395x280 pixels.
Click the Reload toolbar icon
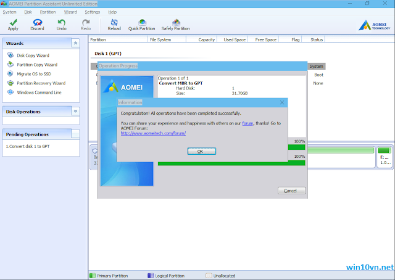pyautogui.click(x=114, y=22)
